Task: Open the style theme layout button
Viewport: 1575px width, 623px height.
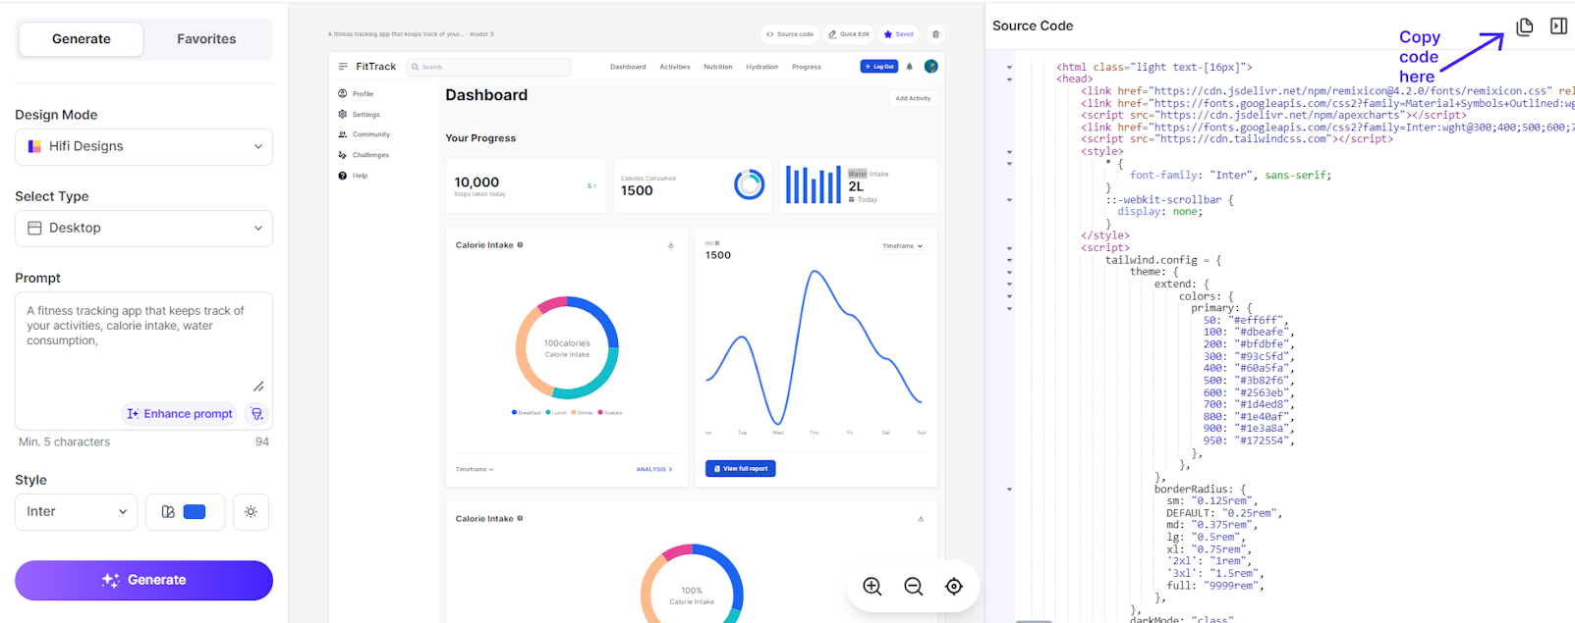Action: [168, 512]
